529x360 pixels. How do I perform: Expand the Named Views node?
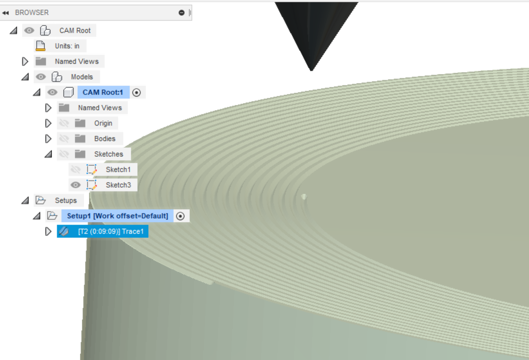pyautogui.click(x=25, y=61)
